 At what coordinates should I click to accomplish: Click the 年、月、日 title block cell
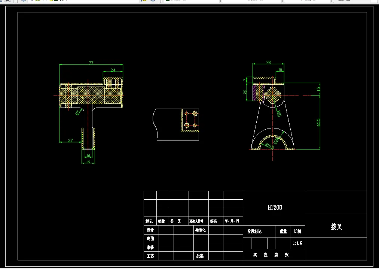(232, 221)
